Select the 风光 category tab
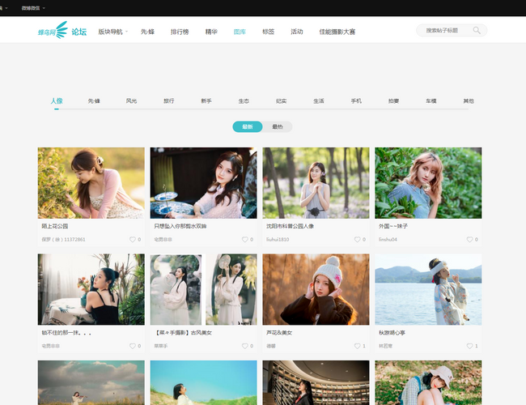Image resolution: width=526 pixels, height=405 pixels. click(131, 101)
